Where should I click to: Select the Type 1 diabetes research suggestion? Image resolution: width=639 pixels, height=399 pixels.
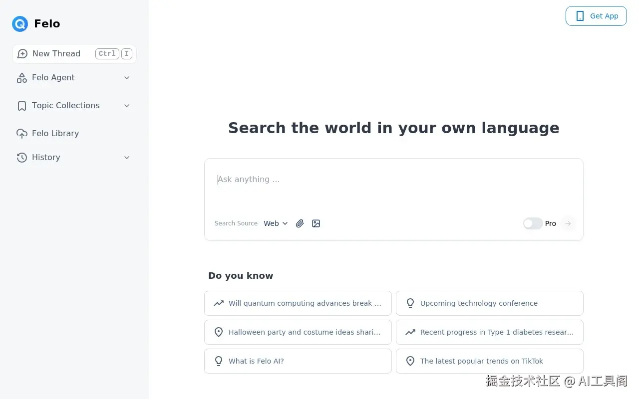coord(490,332)
